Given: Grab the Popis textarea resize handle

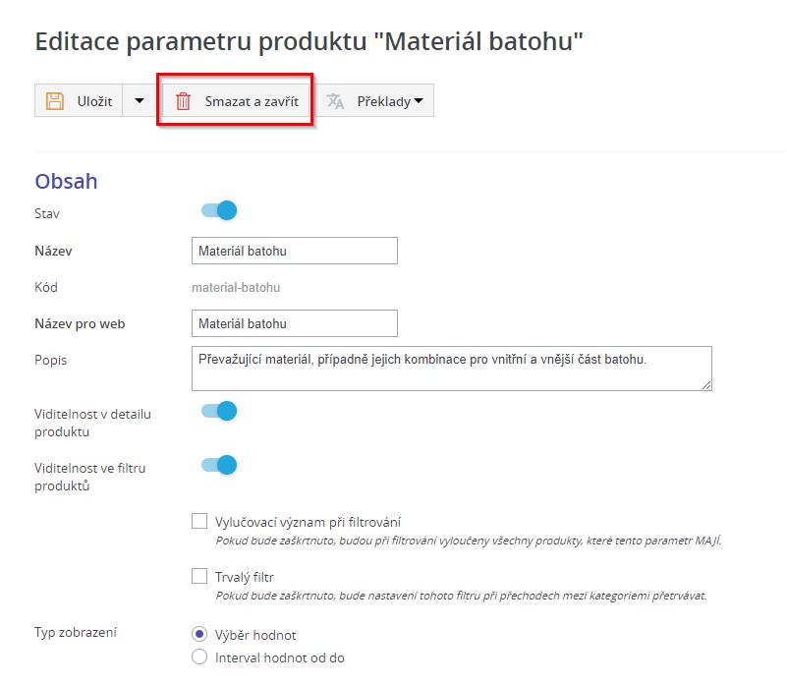Looking at the screenshot, I should click(x=706, y=385).
